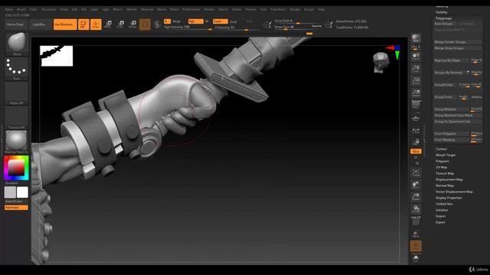Expand the UV Map section
490x275 pixels.
pyautogui.click(x=441, y=167)
